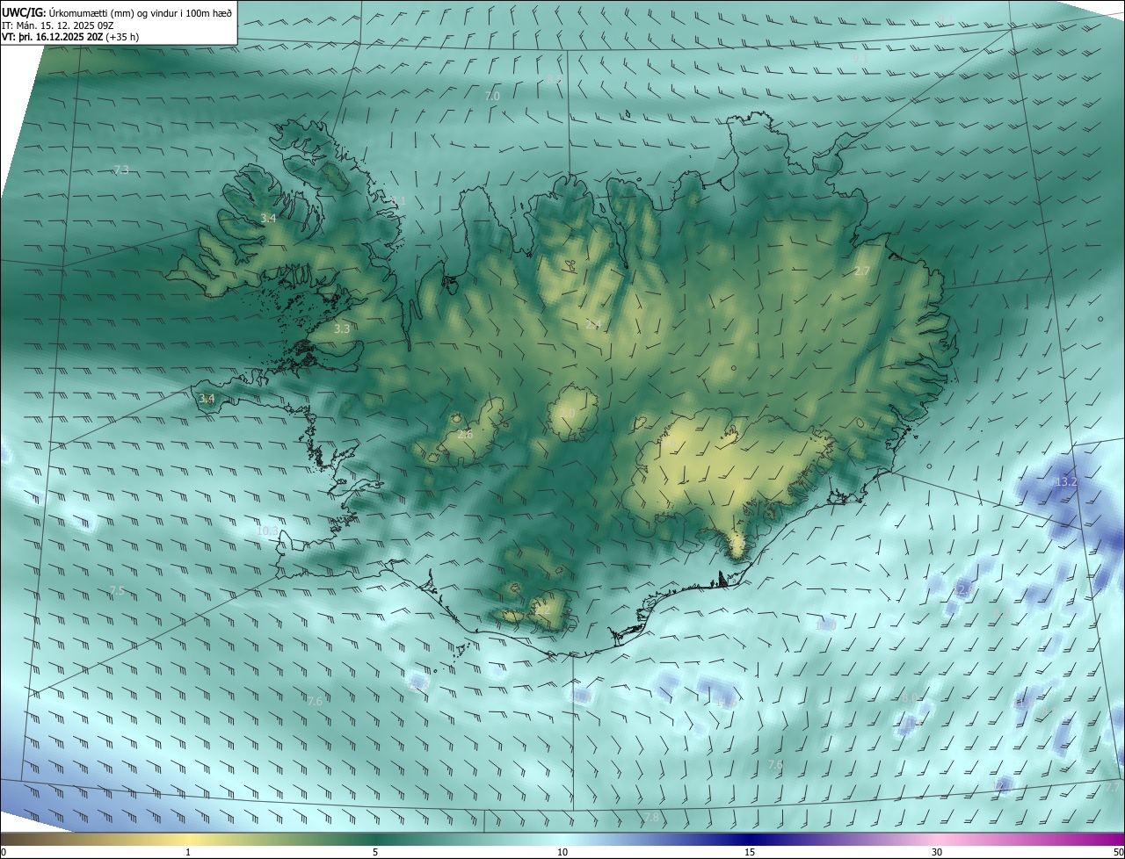This screenshot has width=1125, height=859.
Task: Click the 3.4 value label in the Westfjords
Action: (269, 218)
